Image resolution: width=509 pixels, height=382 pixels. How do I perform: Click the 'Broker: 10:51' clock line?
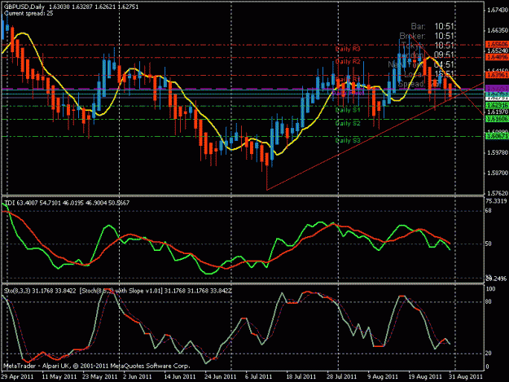[x=427, y=36]
